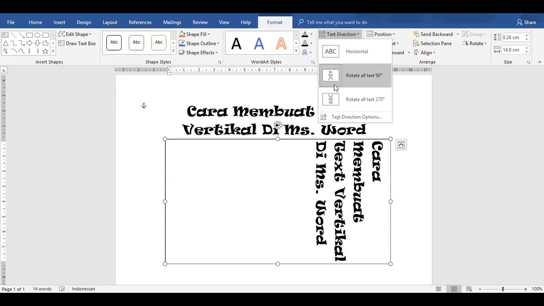
Task: Click the spelling proofing status icon
Action: [x=62, y=289]
